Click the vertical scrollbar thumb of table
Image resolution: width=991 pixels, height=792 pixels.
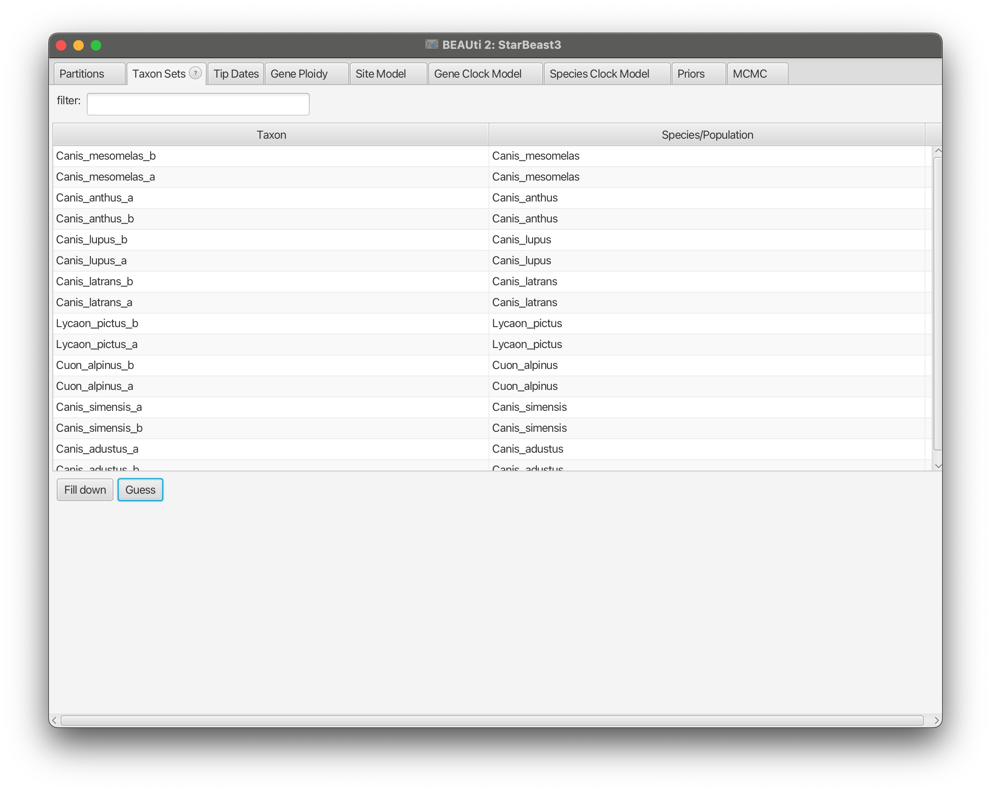point(938,304)
